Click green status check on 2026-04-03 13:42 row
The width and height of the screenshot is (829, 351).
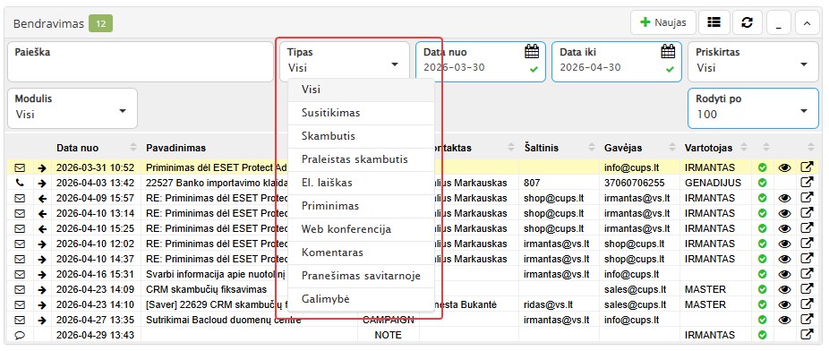[x=762, y=183]
